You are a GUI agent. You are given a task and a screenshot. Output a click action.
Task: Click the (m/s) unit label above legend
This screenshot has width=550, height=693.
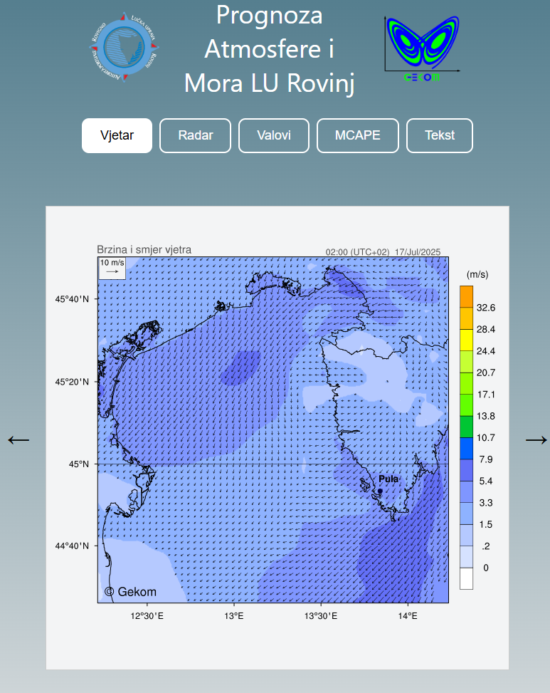[x=477, y=274]
